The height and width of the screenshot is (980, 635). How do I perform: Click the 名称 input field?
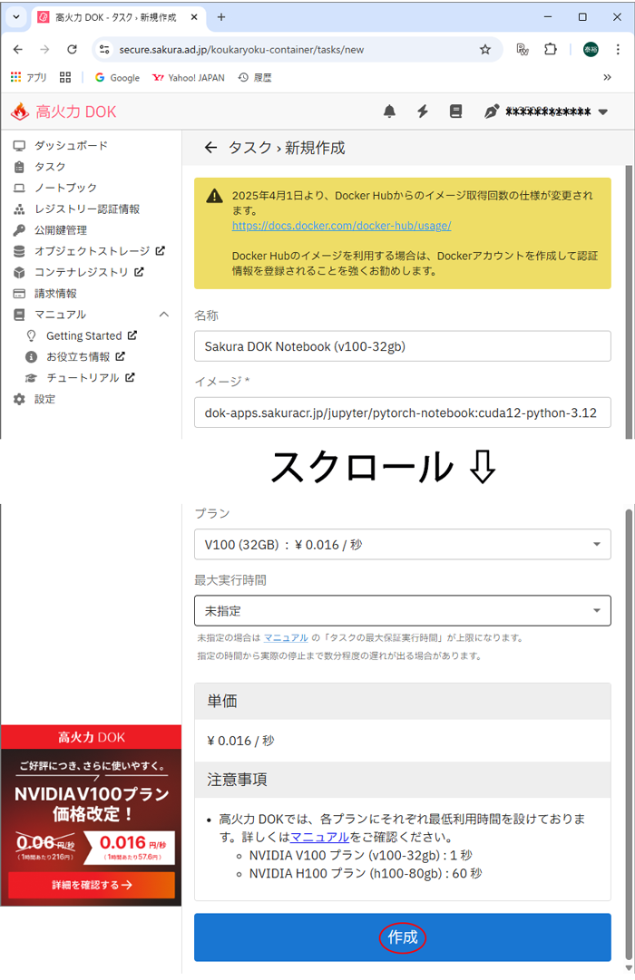point(402,346)
